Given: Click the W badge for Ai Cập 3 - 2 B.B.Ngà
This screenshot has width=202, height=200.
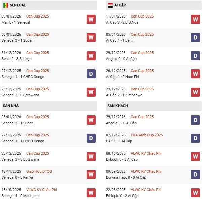Looking at the screenshot, I should 195,19.
